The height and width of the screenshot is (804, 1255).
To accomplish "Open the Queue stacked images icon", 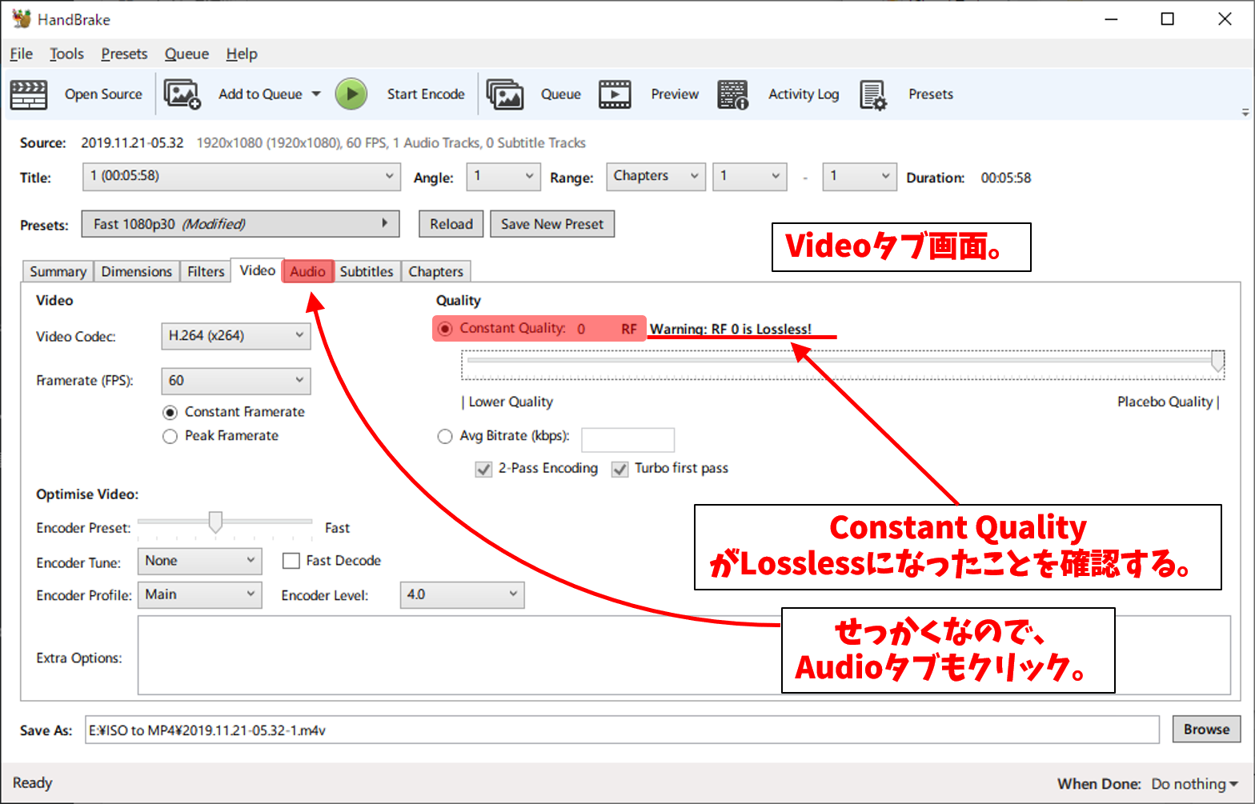I will (x=505, y=94).
